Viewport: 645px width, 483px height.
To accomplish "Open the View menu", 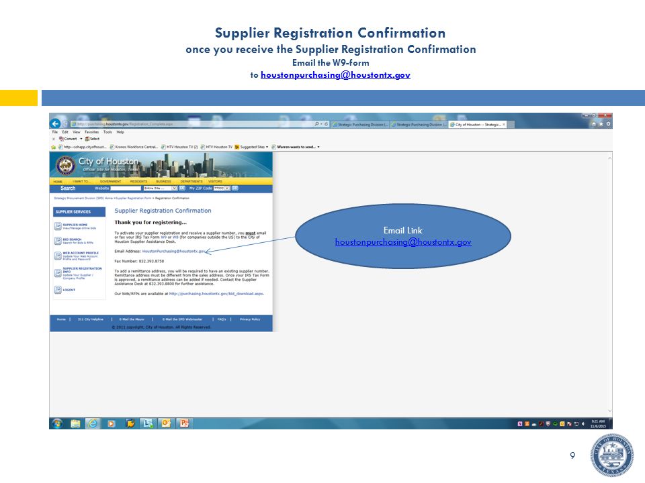I will [x=77, y=132].
